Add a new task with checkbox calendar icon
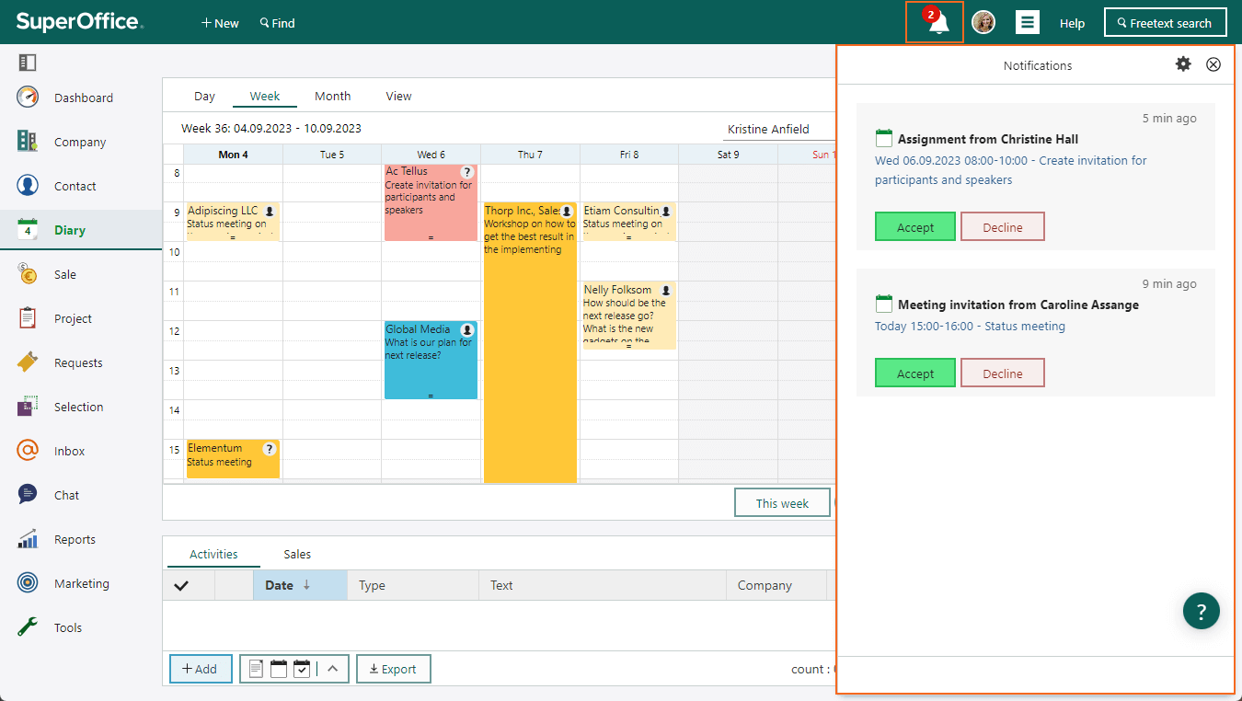Image resolution: width=1242 pixels, height=701 pixels. 302,669
